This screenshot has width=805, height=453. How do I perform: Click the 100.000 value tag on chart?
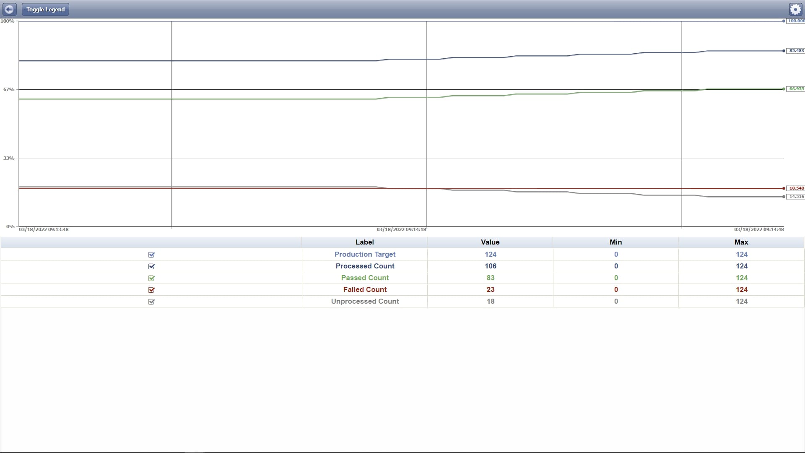click(797, 21)
